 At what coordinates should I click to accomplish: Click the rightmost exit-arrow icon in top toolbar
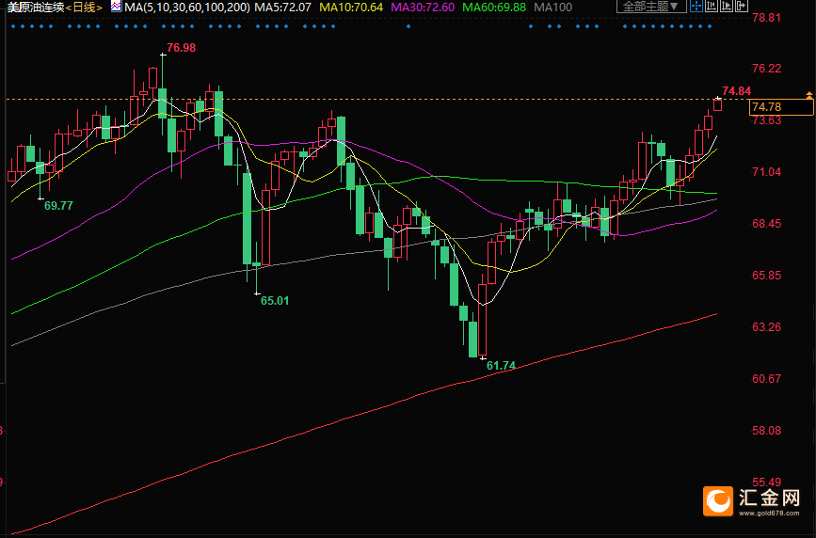coord(742,6)
